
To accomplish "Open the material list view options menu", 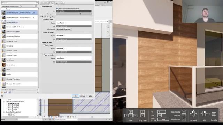I will click(37, 6).
